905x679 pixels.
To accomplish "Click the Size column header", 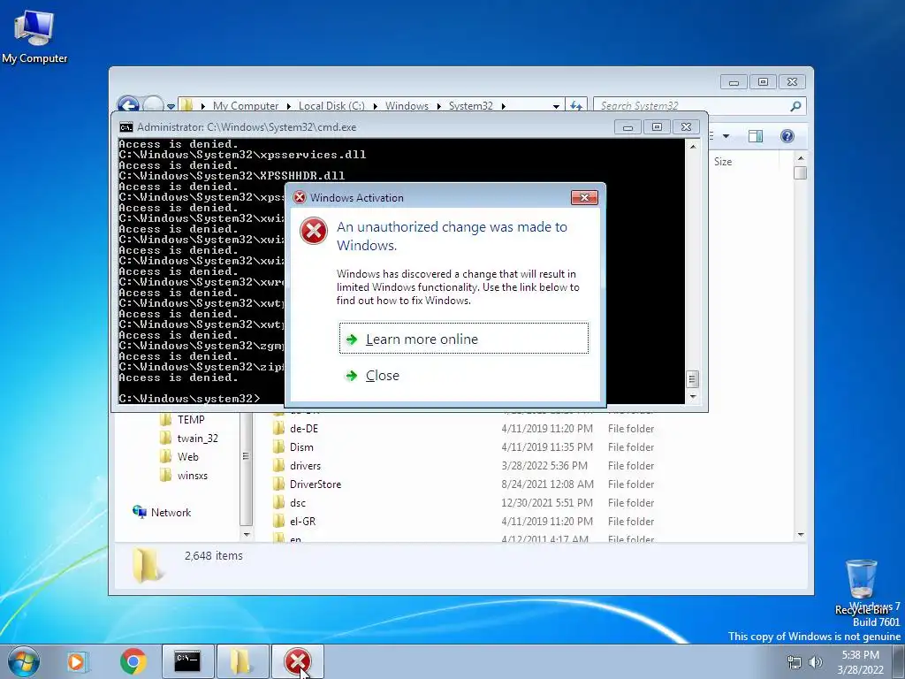I will [723, 162].
